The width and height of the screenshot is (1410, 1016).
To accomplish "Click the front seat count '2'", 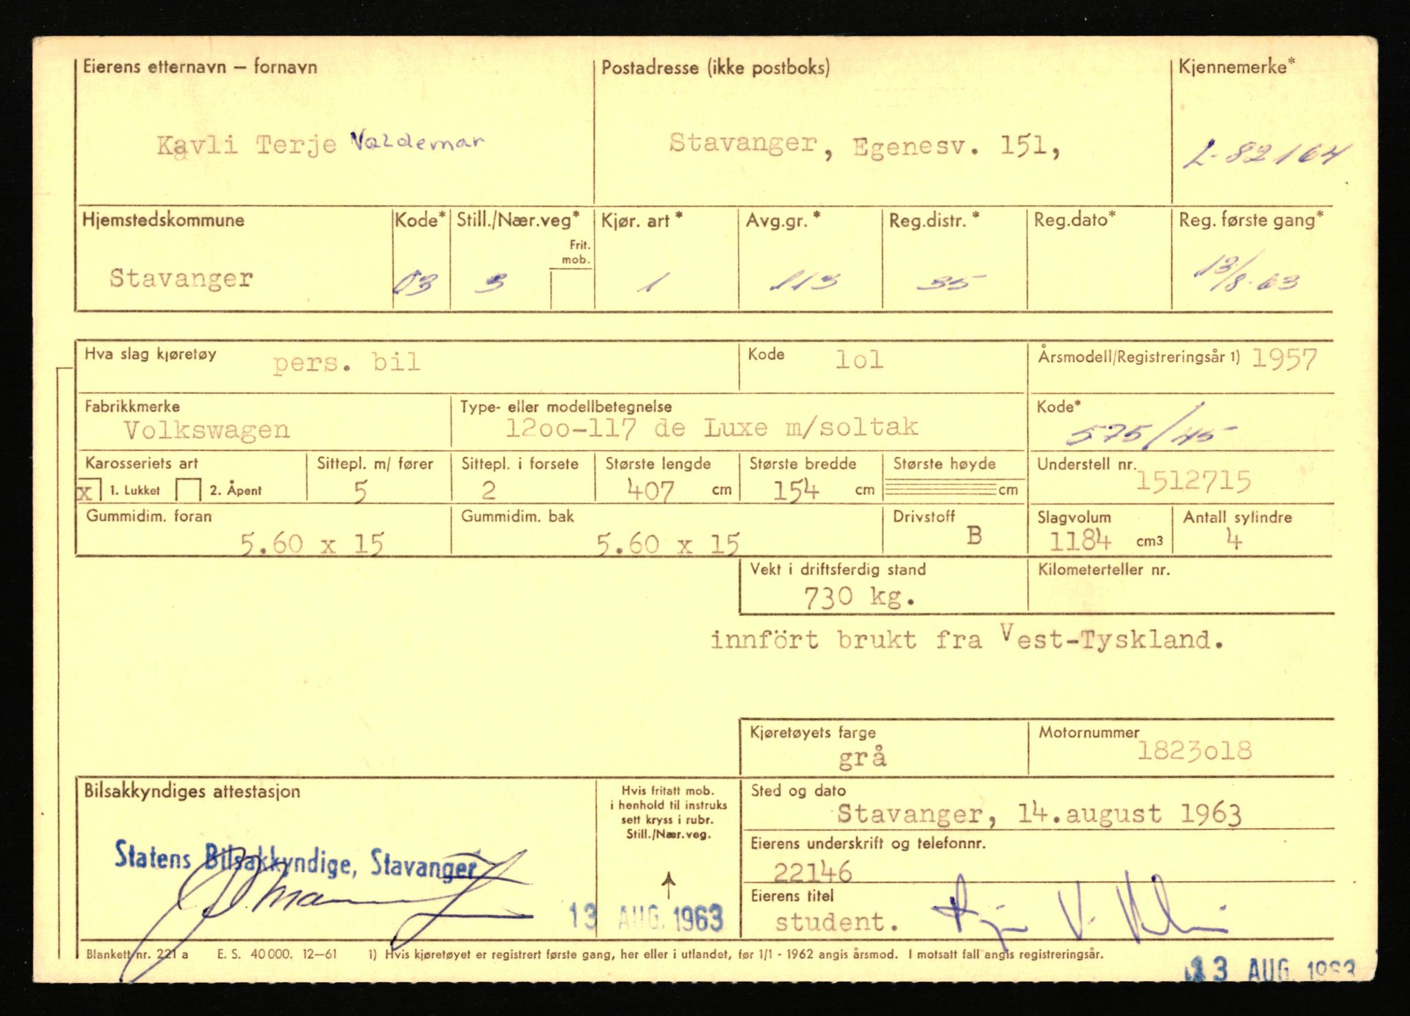I will click(489, 490).
